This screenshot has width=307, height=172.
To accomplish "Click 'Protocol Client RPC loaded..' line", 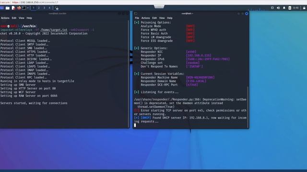I will 24,77.
